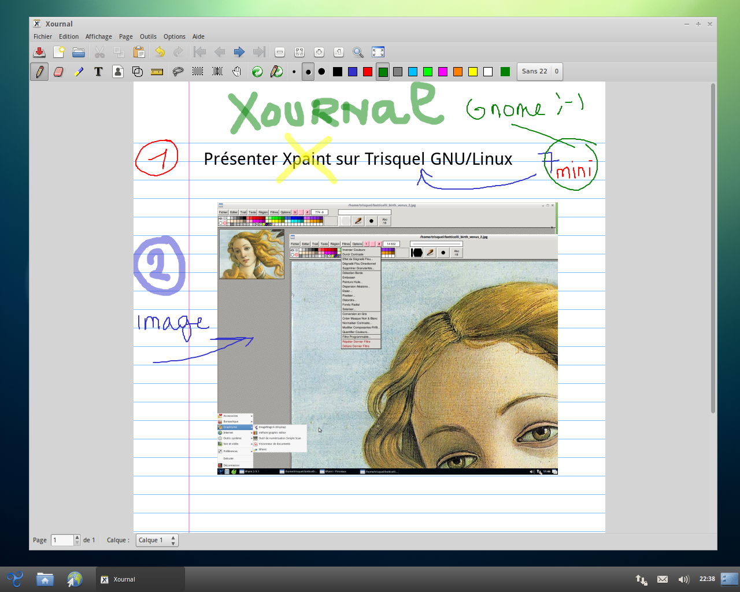Screen dimensions: 740x592
Task: Click the Default tool options icon
Action: click(257, 72)
